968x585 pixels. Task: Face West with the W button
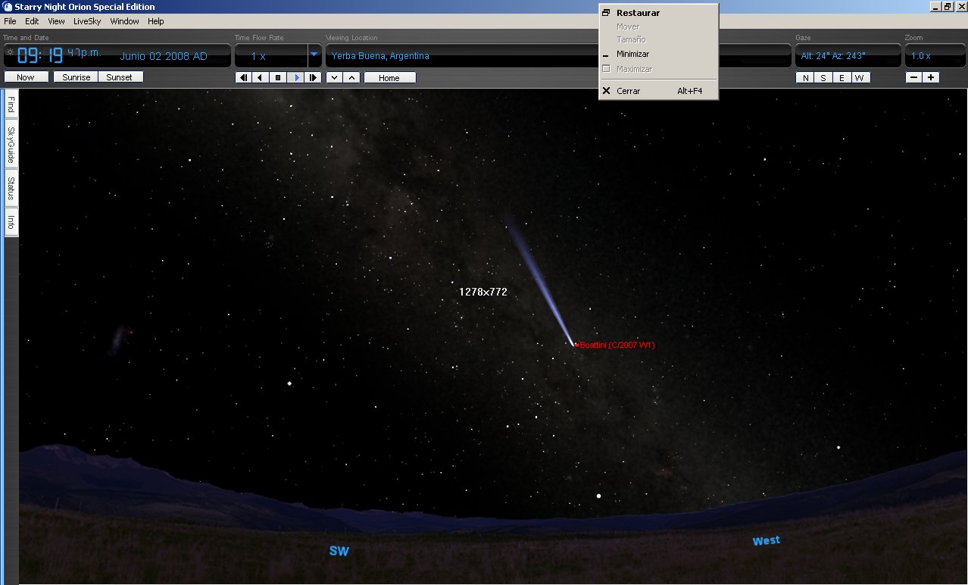coord(860,77)
